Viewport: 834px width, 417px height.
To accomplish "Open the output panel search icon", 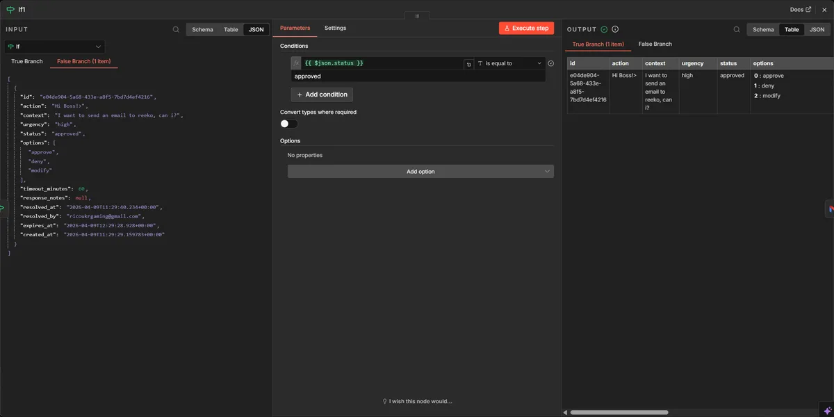I will [737, 29].
